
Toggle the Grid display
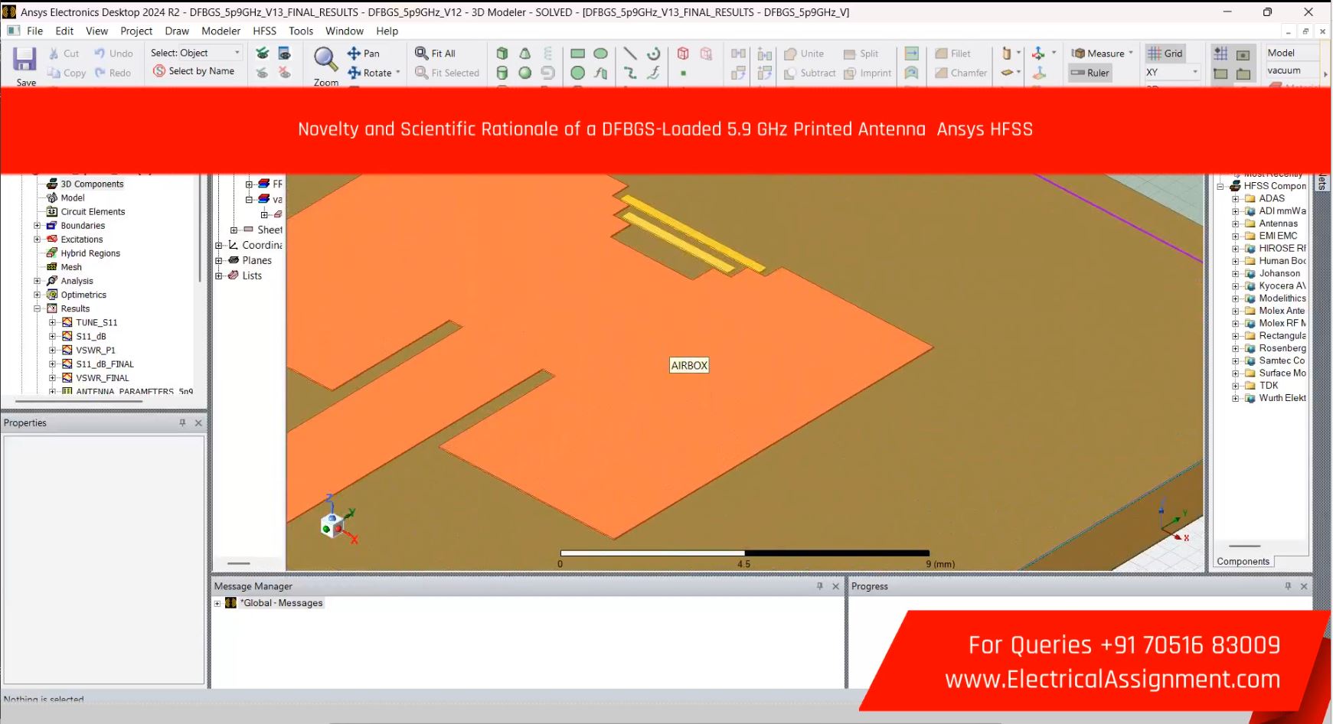[1165, 53]
